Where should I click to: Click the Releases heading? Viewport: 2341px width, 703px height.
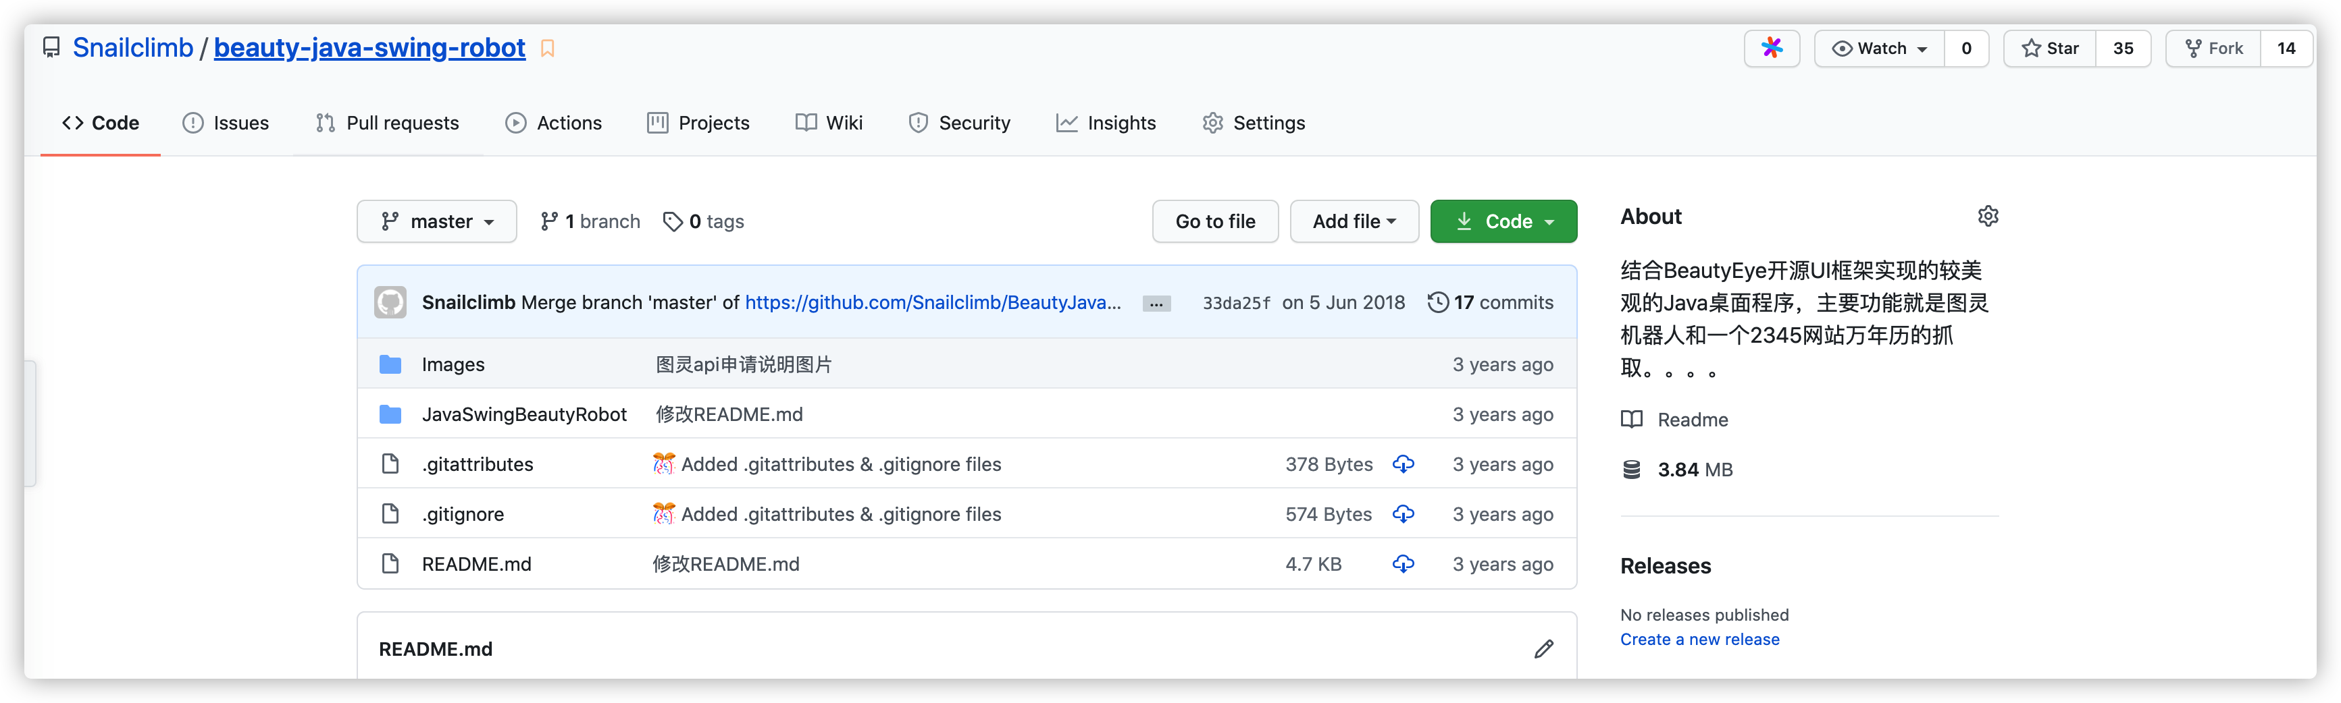click(x=1665, y=566)
